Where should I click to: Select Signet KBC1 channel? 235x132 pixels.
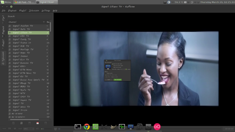click(29, 66)
